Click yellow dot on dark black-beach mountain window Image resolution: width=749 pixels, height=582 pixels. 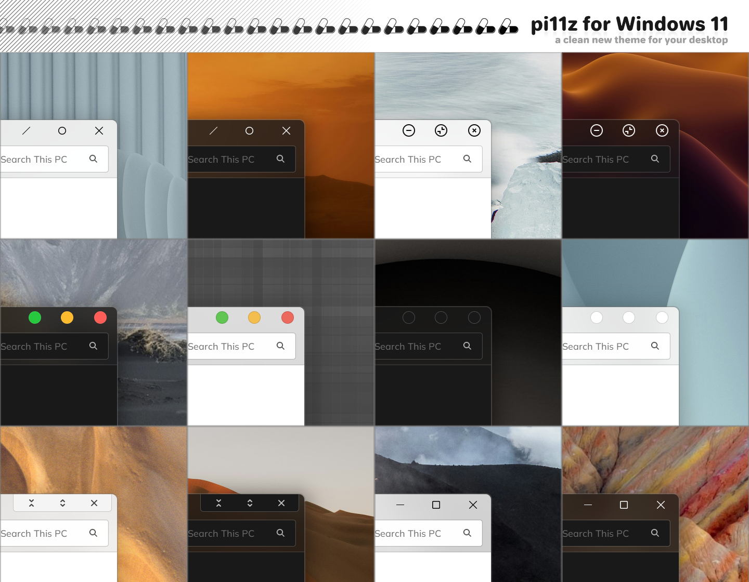tap(67, 318)
